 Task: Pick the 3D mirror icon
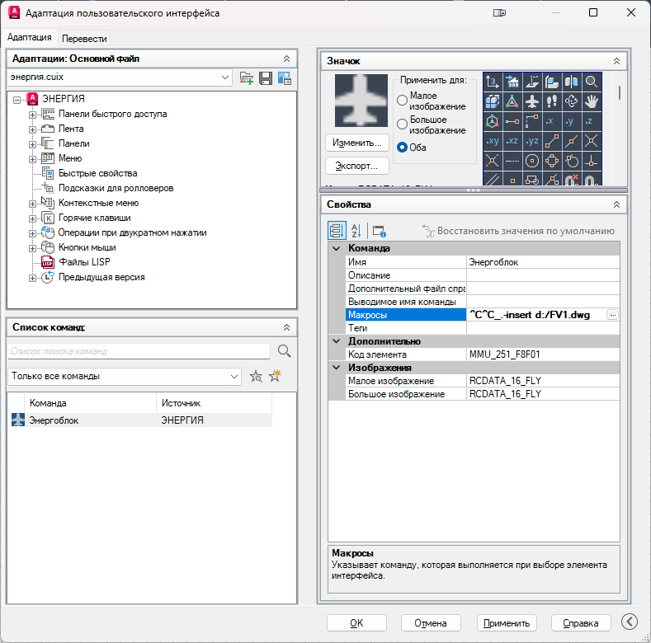tap(572, 82)
